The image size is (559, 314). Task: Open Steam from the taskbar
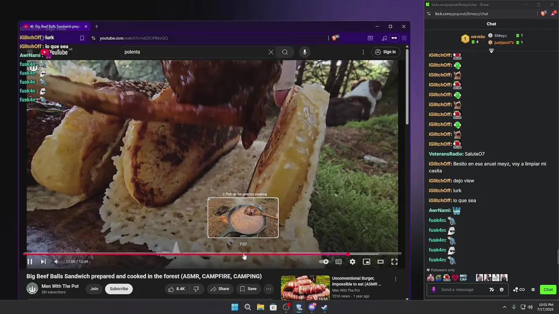324,307
